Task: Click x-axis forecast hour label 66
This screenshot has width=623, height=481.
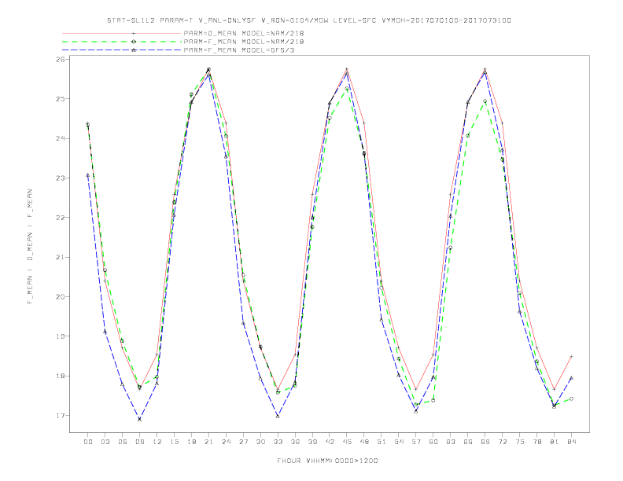Action: coord(468,442)
